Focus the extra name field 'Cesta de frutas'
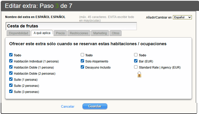 pos(71,26)
